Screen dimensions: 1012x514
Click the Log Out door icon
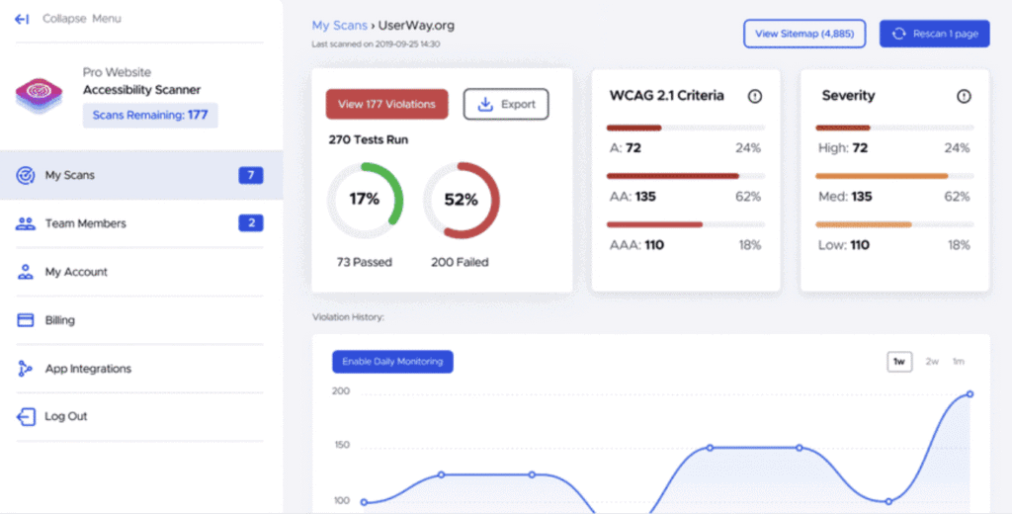(x=26, y=416)
